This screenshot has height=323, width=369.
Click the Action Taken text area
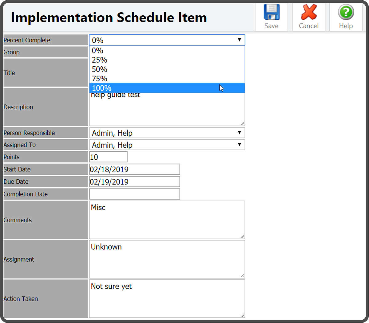pos(167,299)
